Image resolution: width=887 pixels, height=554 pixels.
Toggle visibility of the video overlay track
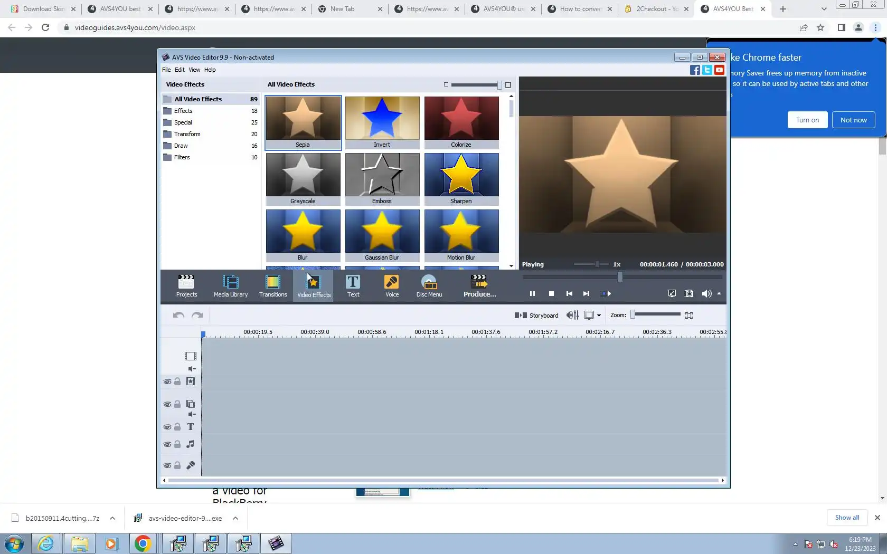(x=167, y=405)
